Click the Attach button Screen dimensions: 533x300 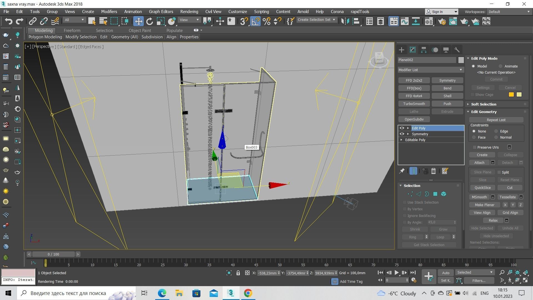point(479,162)
